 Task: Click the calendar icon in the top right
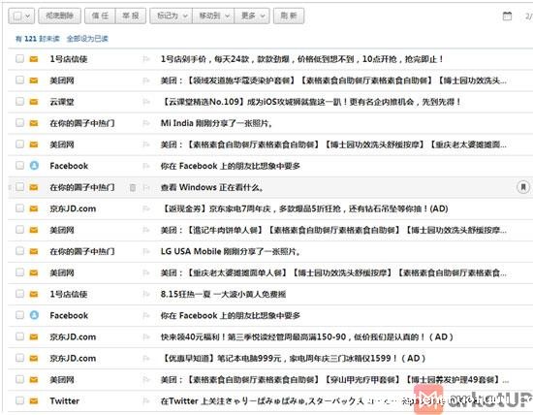tap(507, 16)
